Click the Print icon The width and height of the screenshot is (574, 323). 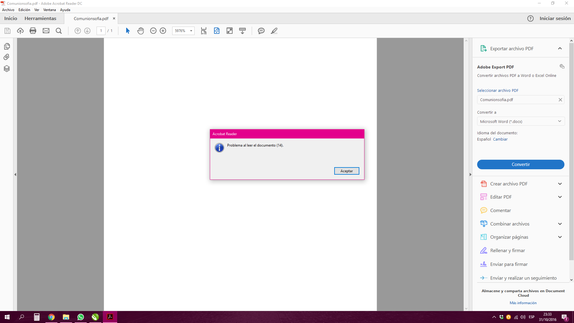[x=33, y=31]
